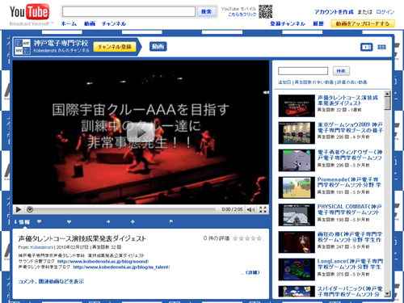Click in the channel sidebar search field
The image size is (404, 303).
303,71
